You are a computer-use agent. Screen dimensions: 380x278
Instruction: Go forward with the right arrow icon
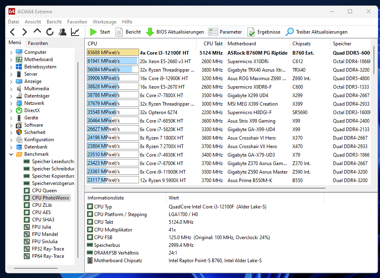pos(25,32)
